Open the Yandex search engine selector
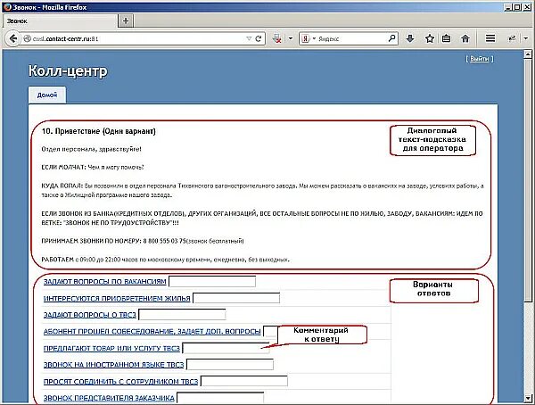The width and height of the screenshot is (535, 405). tap(309, 38)
